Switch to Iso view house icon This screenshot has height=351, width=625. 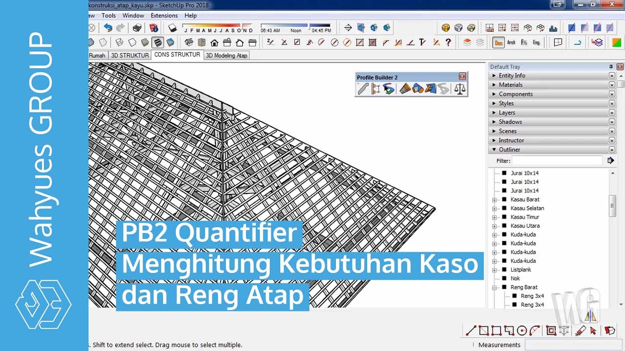pyautogui.click(x=189, y=42)
